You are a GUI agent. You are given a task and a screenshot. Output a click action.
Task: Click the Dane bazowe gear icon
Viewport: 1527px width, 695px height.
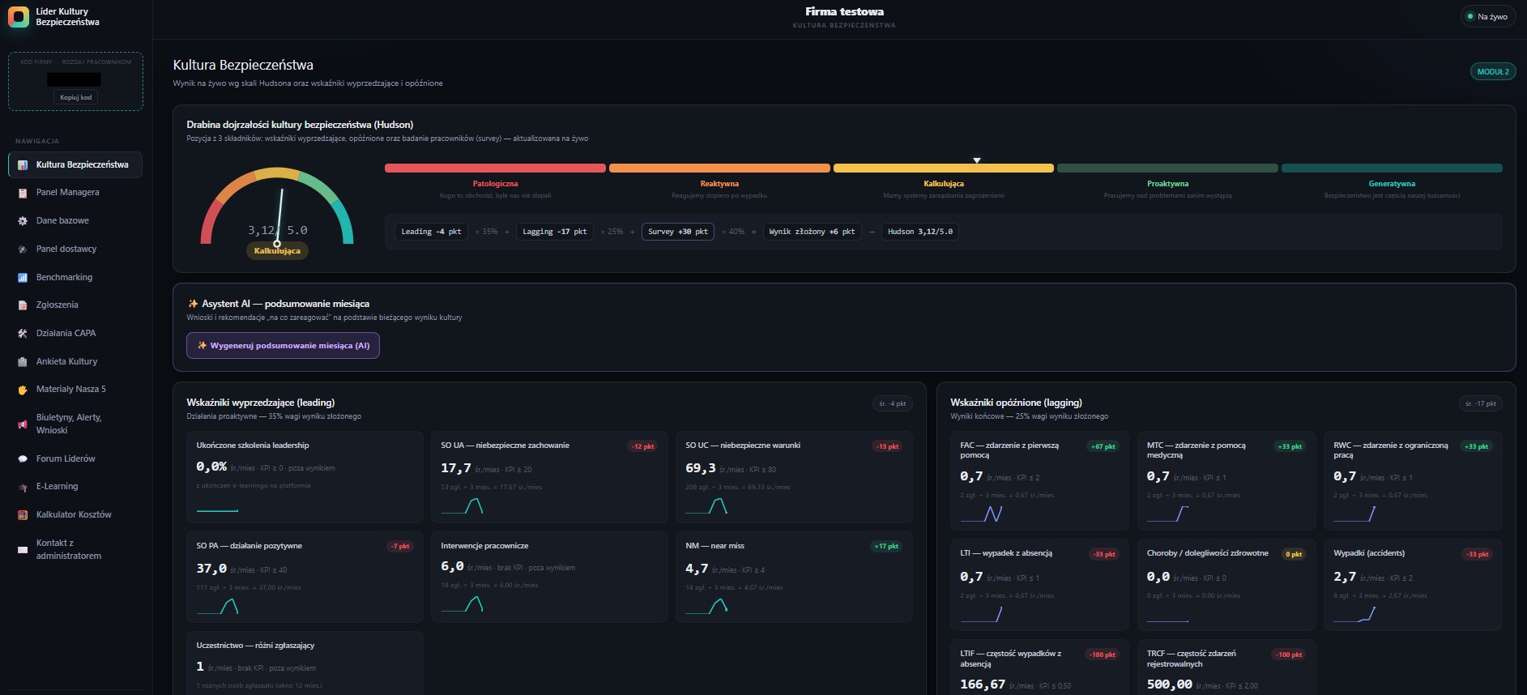point(23,220)
